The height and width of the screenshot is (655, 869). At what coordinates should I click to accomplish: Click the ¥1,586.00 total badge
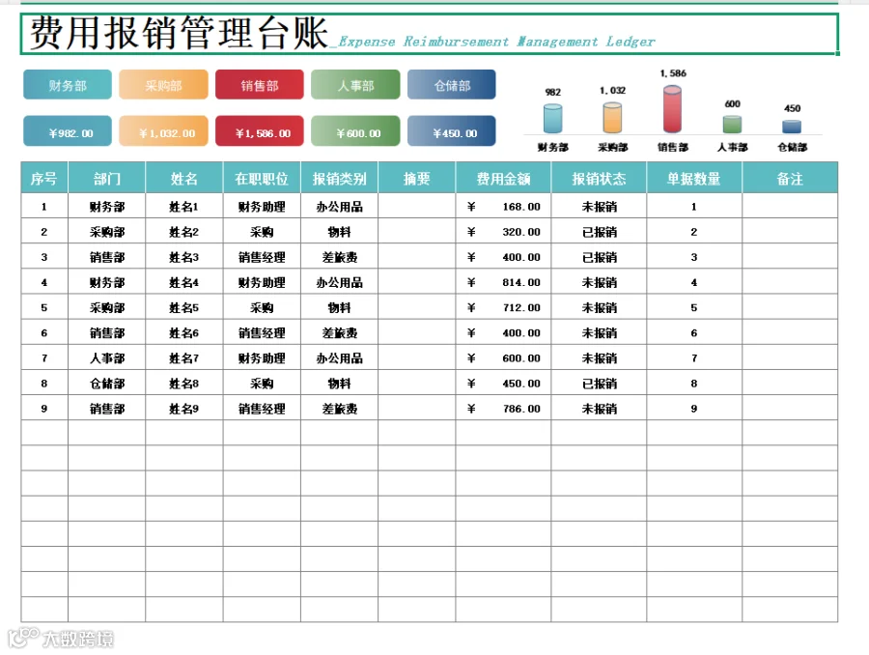pyautogui.click(x=260, y=130)
